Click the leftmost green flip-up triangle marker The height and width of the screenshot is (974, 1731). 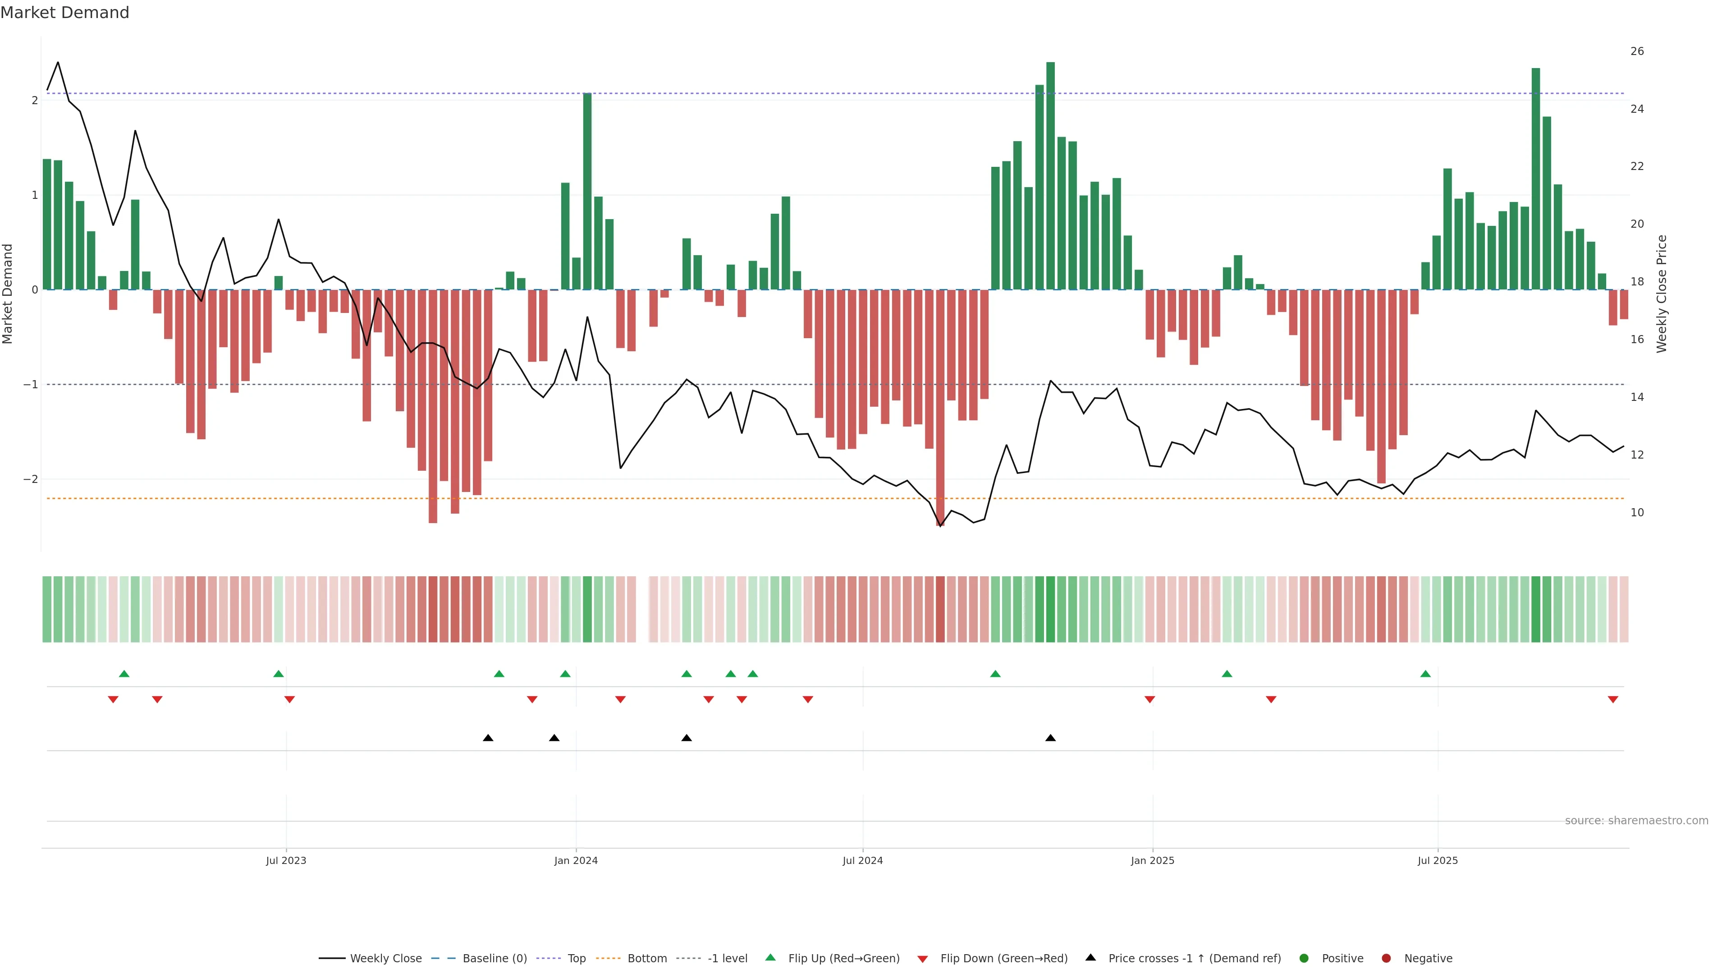point(124,674)
